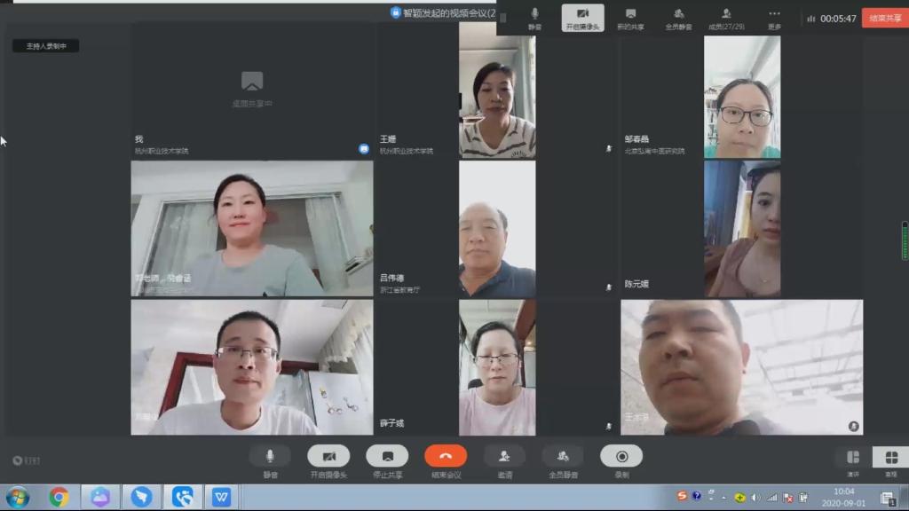Switch to the 演讲 speaker view layout
Screen dimensions: 909x511
pos(852,458)
